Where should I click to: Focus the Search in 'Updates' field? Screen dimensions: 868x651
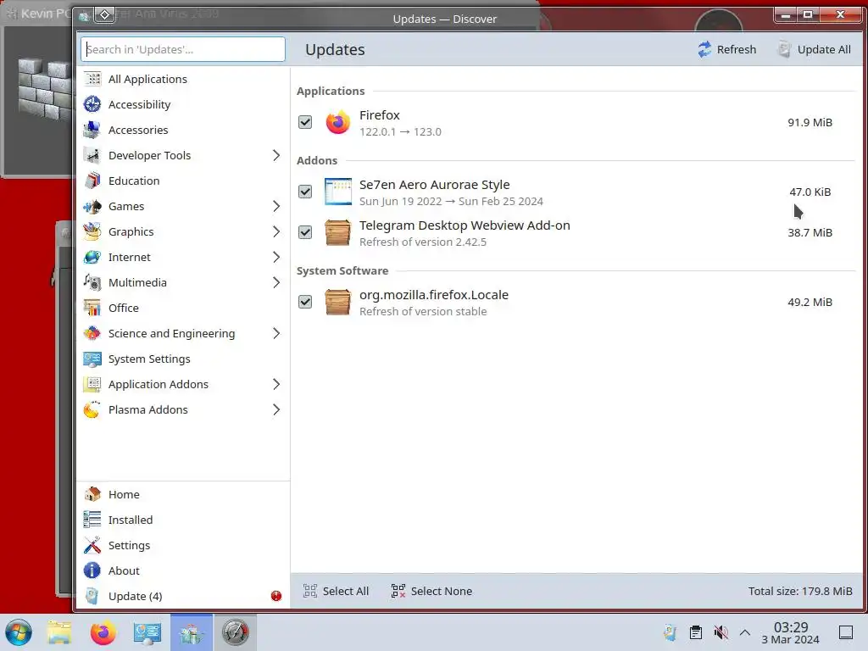pos(183,49)
